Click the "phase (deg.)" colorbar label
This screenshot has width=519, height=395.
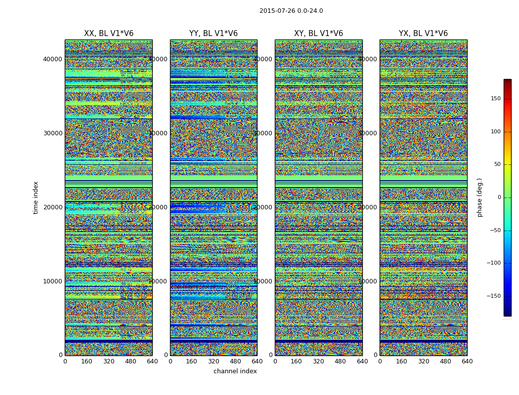pyautogui.click(x=480, y=197)
